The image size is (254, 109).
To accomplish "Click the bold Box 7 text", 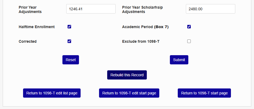I will pyautogui.click(x=161, y=27).
